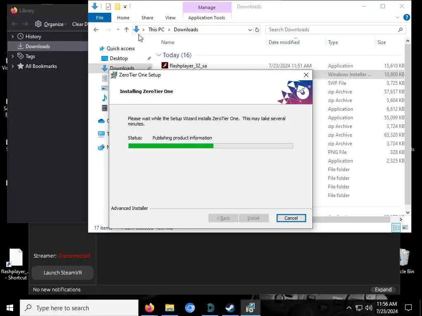Click the taskbar search box
The width and height of the screenshot is (422, 316).
point(79,308)
